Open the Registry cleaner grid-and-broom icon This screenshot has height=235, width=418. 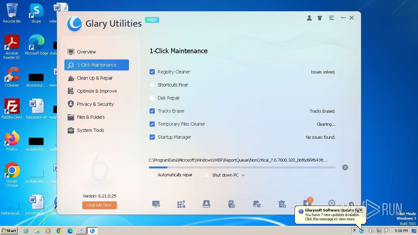coord(181,204)
